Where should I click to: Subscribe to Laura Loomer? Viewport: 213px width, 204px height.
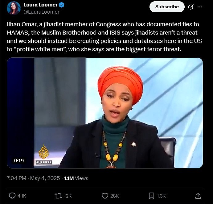click(167, 7)
